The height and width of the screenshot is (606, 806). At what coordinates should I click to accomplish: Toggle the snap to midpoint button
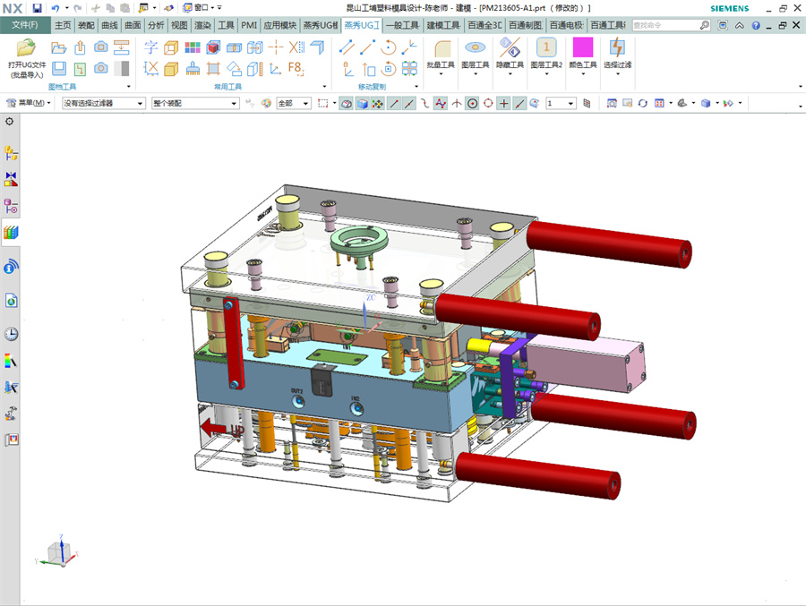pyautogui.click(x=409, y=104)
